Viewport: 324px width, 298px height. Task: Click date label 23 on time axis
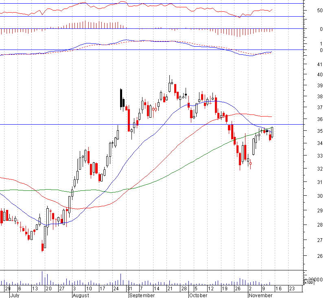click(x=292, y=289)
